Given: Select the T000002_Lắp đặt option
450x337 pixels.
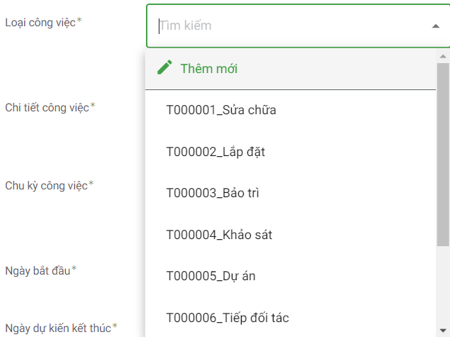Looking at the screenshot, I should click(215, 151).
